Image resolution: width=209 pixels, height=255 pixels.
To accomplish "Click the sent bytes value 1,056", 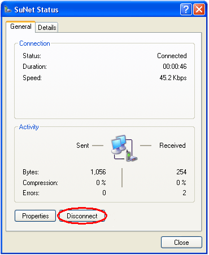I will tap(98, 172).
